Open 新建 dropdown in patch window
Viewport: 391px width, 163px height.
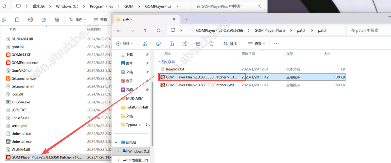[125, 44]
